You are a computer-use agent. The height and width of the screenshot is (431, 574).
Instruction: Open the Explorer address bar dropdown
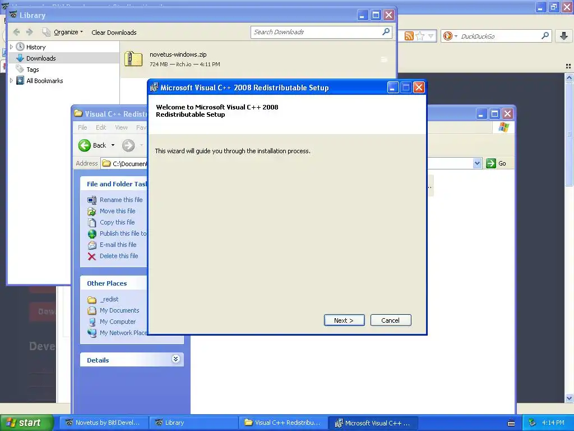(477, 163)
